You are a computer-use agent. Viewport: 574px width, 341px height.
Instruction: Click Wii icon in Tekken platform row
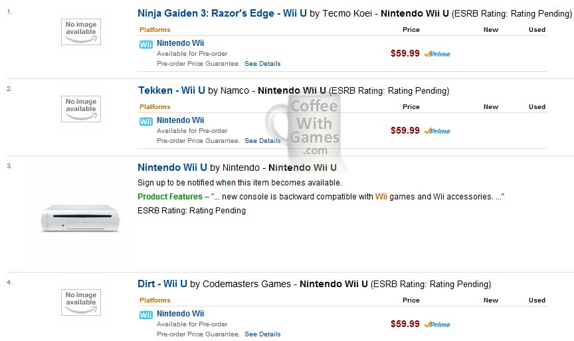point(146,122)
